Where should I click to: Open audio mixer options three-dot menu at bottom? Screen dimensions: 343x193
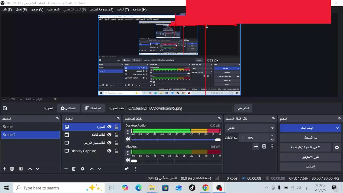click(x=136, y=169)
